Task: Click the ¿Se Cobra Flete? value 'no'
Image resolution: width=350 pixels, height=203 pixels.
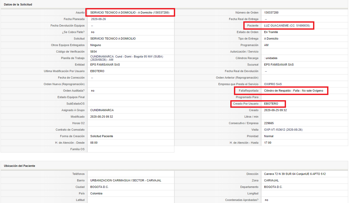Action: [x=93, y=32]
